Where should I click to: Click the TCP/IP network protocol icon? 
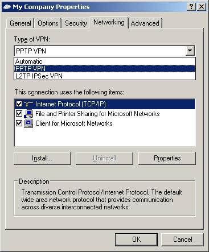pyautogui.click(x=28, y=104)
